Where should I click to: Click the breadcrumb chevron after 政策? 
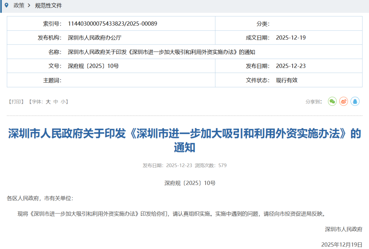tap(29, 6)
